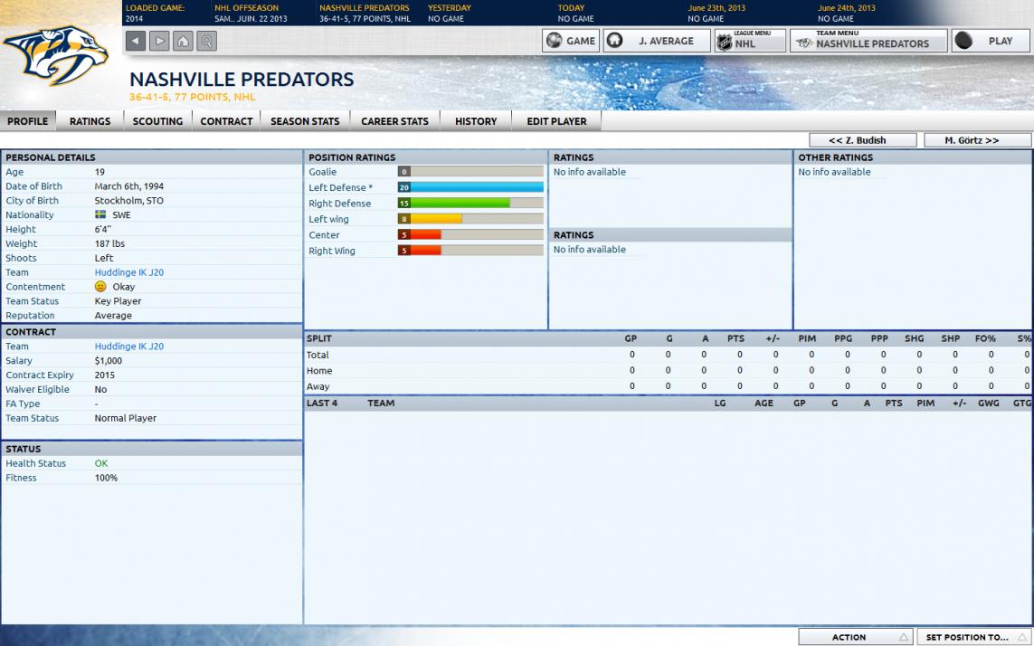Screen dimensions: 1034x646
Task: Expand the Action menu
Action: point(855,637)
